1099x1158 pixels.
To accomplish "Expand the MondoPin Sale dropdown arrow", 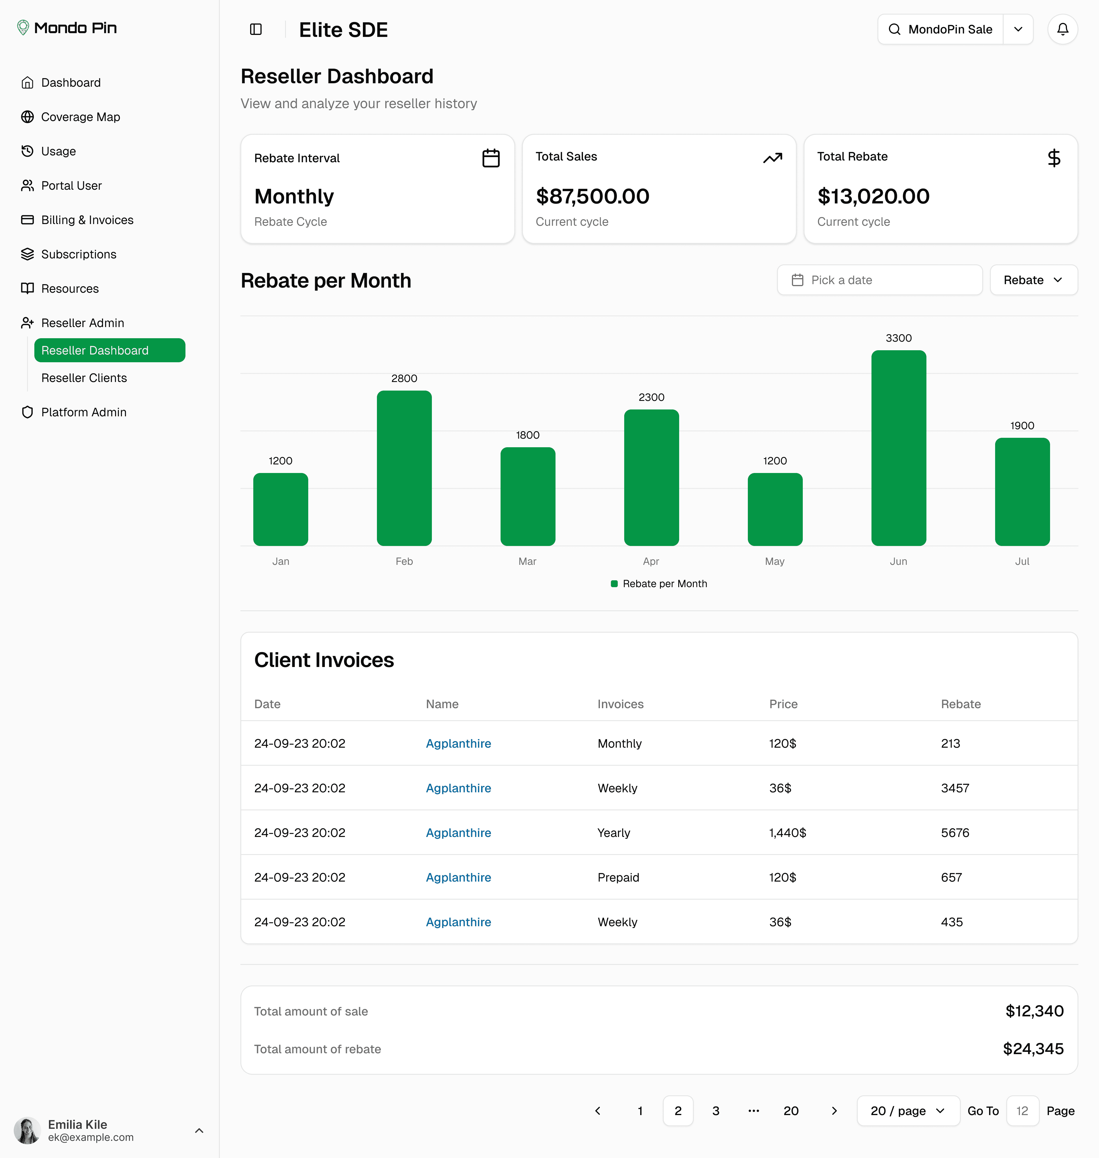I will (1018, 29).
